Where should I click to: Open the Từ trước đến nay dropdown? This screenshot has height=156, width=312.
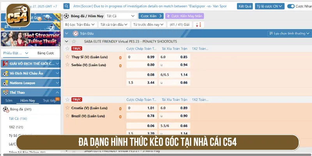click(x=149, y=25)
